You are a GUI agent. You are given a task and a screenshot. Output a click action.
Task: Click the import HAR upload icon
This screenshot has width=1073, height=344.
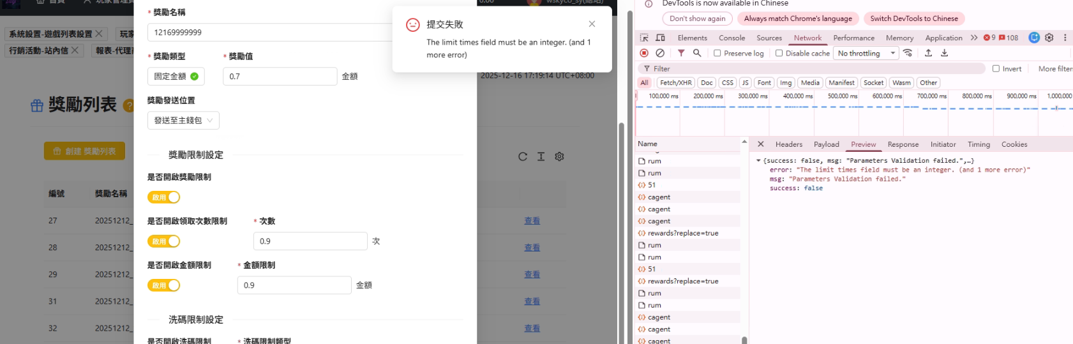click(x=928, y=53)
